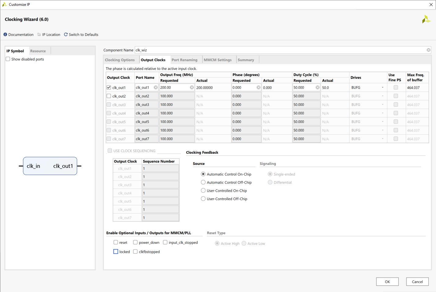The image size is (436, 292).
Task: Clear the clk_out1 requested duty cycle X icon
Action: tap(317, 87)
